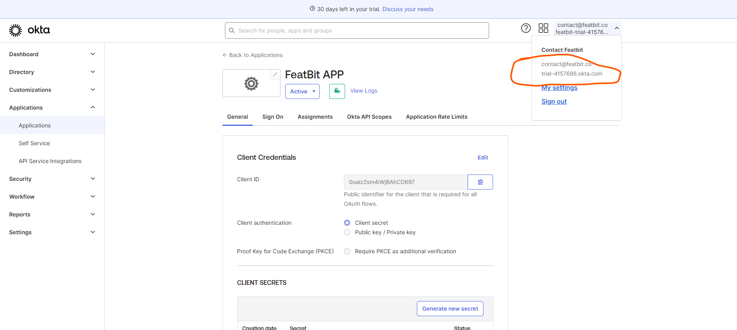
Task: Expand the Directory menu
Action: pos(52,72)
